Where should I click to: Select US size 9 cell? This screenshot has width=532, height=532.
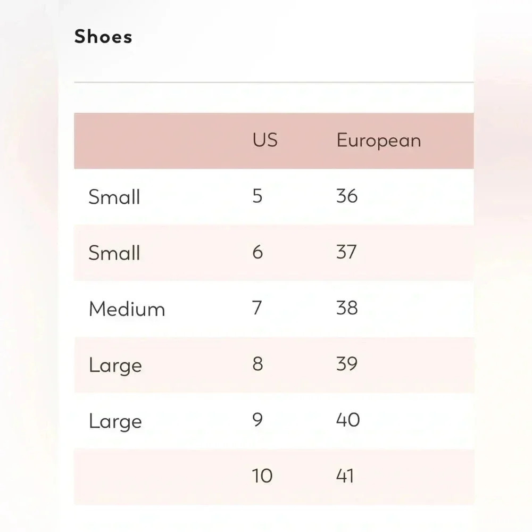pyautogui.click(x=257, y=420)
